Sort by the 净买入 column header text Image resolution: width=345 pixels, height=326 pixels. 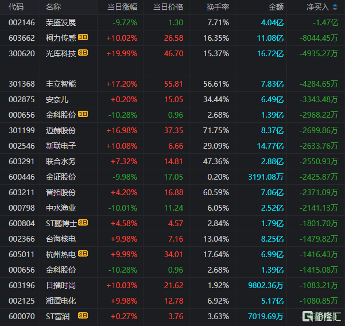point(318,7)
